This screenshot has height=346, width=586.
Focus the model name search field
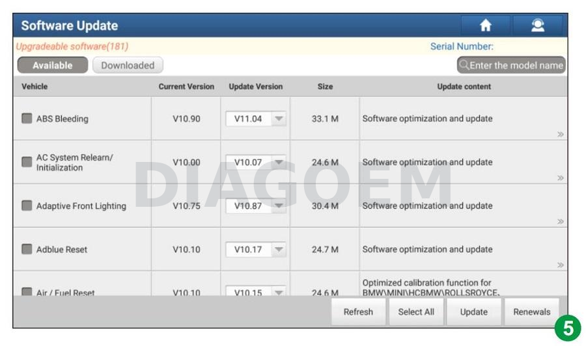pos(511,65)
